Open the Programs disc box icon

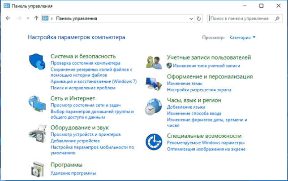(38, 169)
